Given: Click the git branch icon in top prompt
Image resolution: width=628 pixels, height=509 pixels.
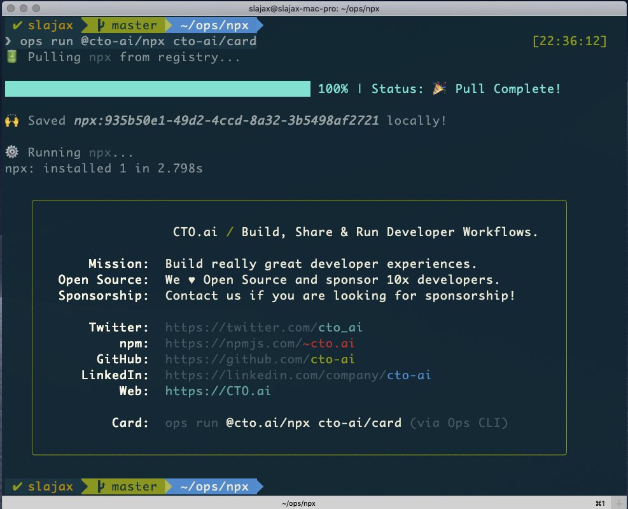Looking at the screenshot, I should [x=101, y=25].
